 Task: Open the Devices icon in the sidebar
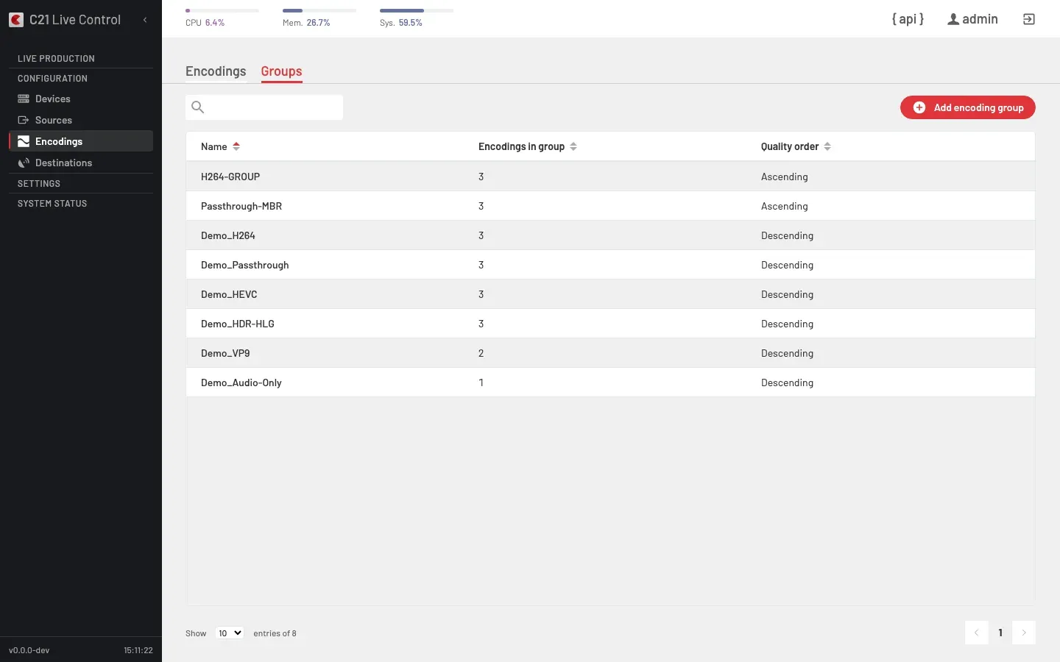coord(24,99)
